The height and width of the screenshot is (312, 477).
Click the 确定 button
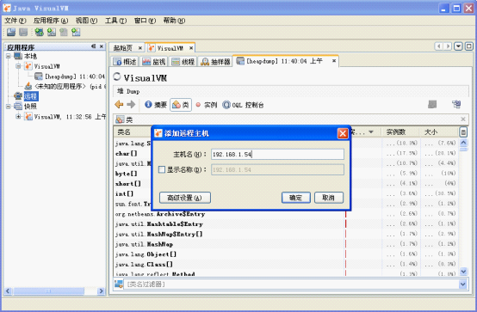295,198
